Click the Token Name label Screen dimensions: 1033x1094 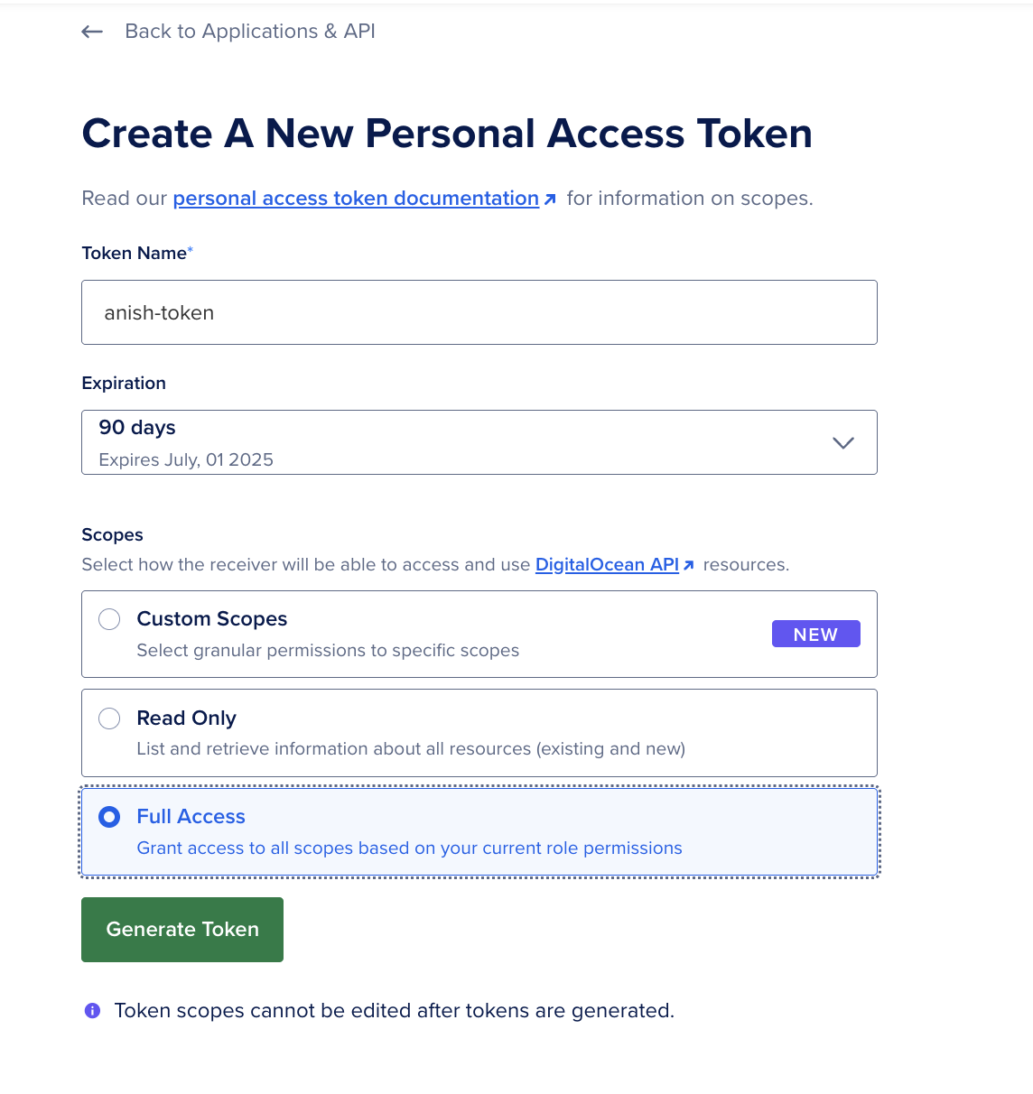135,254
